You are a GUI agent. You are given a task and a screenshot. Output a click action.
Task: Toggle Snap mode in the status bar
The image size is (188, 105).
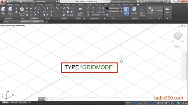pos(138,103)
